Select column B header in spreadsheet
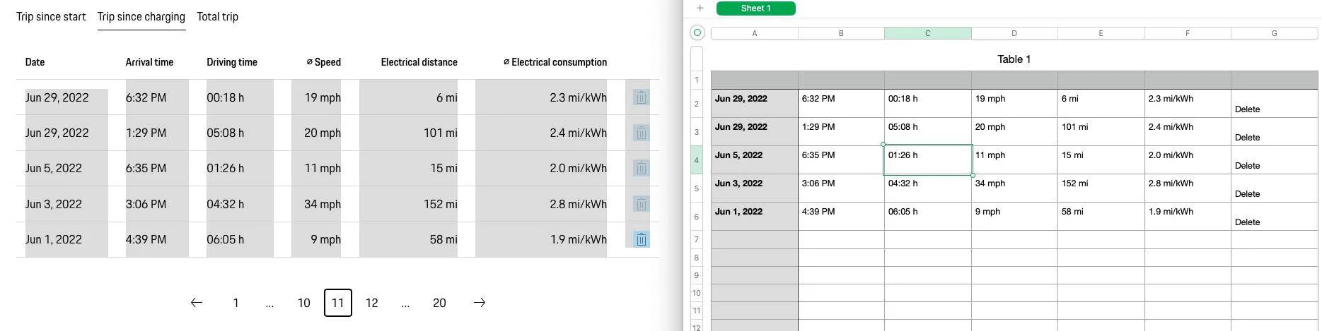The image size is (1322, 331). point(841,33)
